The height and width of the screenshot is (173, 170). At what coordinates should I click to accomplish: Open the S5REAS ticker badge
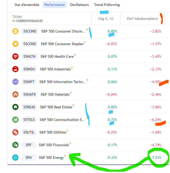click(x=29, y=107)
